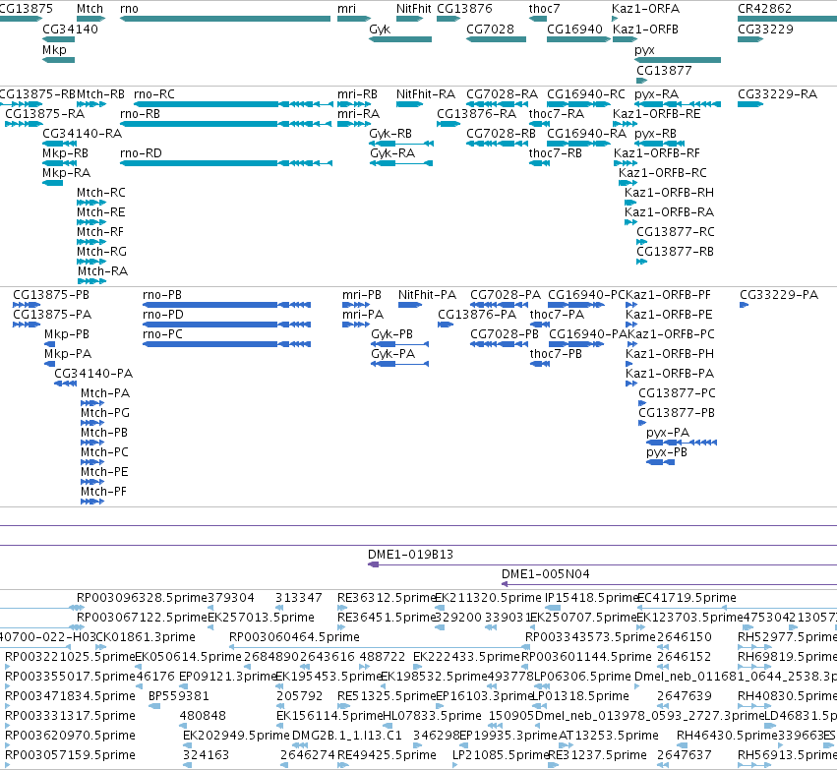Select the 480848 EST label
The width and height of the screenshot is (837, 770).
[203, 716]
